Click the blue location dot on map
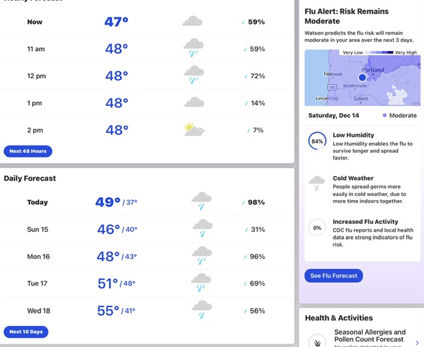The height and width of the screenshot is (347, 424). tap(362, 77)
